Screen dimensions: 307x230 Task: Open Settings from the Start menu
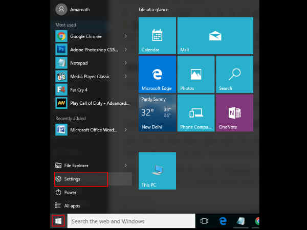93,179
